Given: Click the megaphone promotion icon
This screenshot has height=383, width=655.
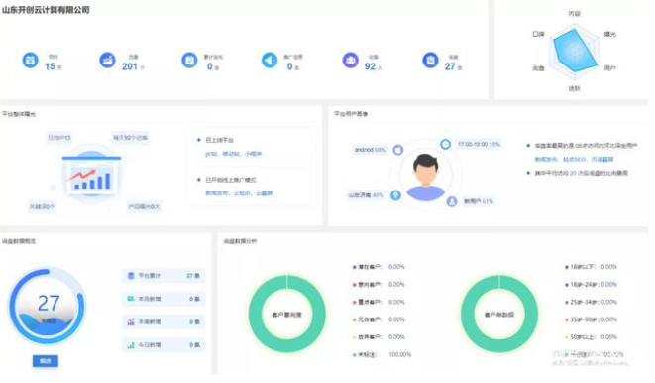Looking at the screenshot, I should (270, 61).
